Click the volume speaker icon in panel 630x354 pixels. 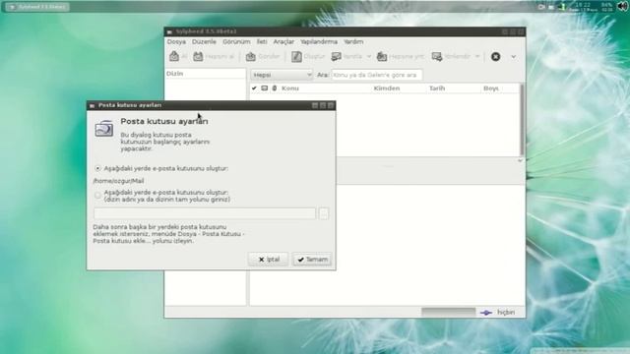622,7
